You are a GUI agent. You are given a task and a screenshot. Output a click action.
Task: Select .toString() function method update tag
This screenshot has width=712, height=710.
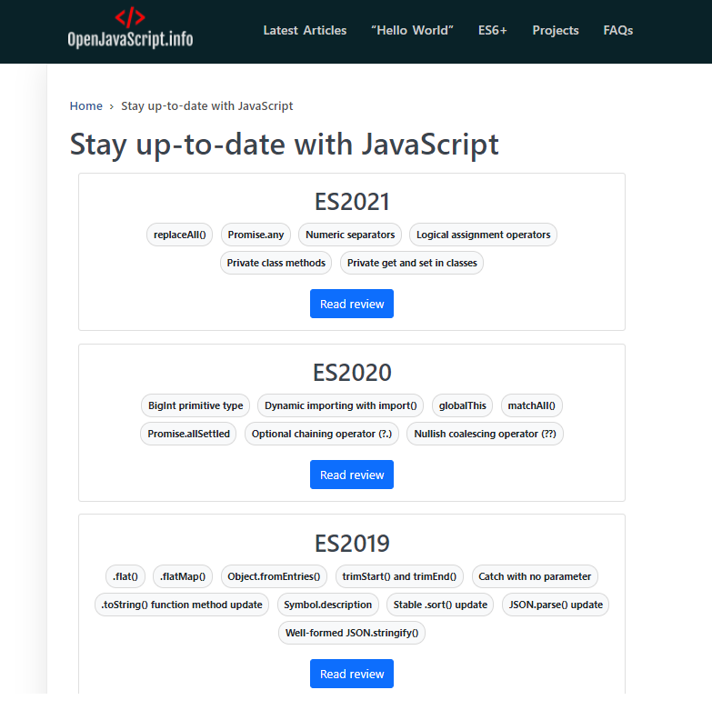click(x=182, y=605)
